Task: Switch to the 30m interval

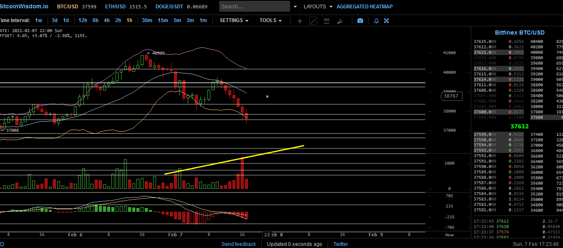Action: pos(147,20)
